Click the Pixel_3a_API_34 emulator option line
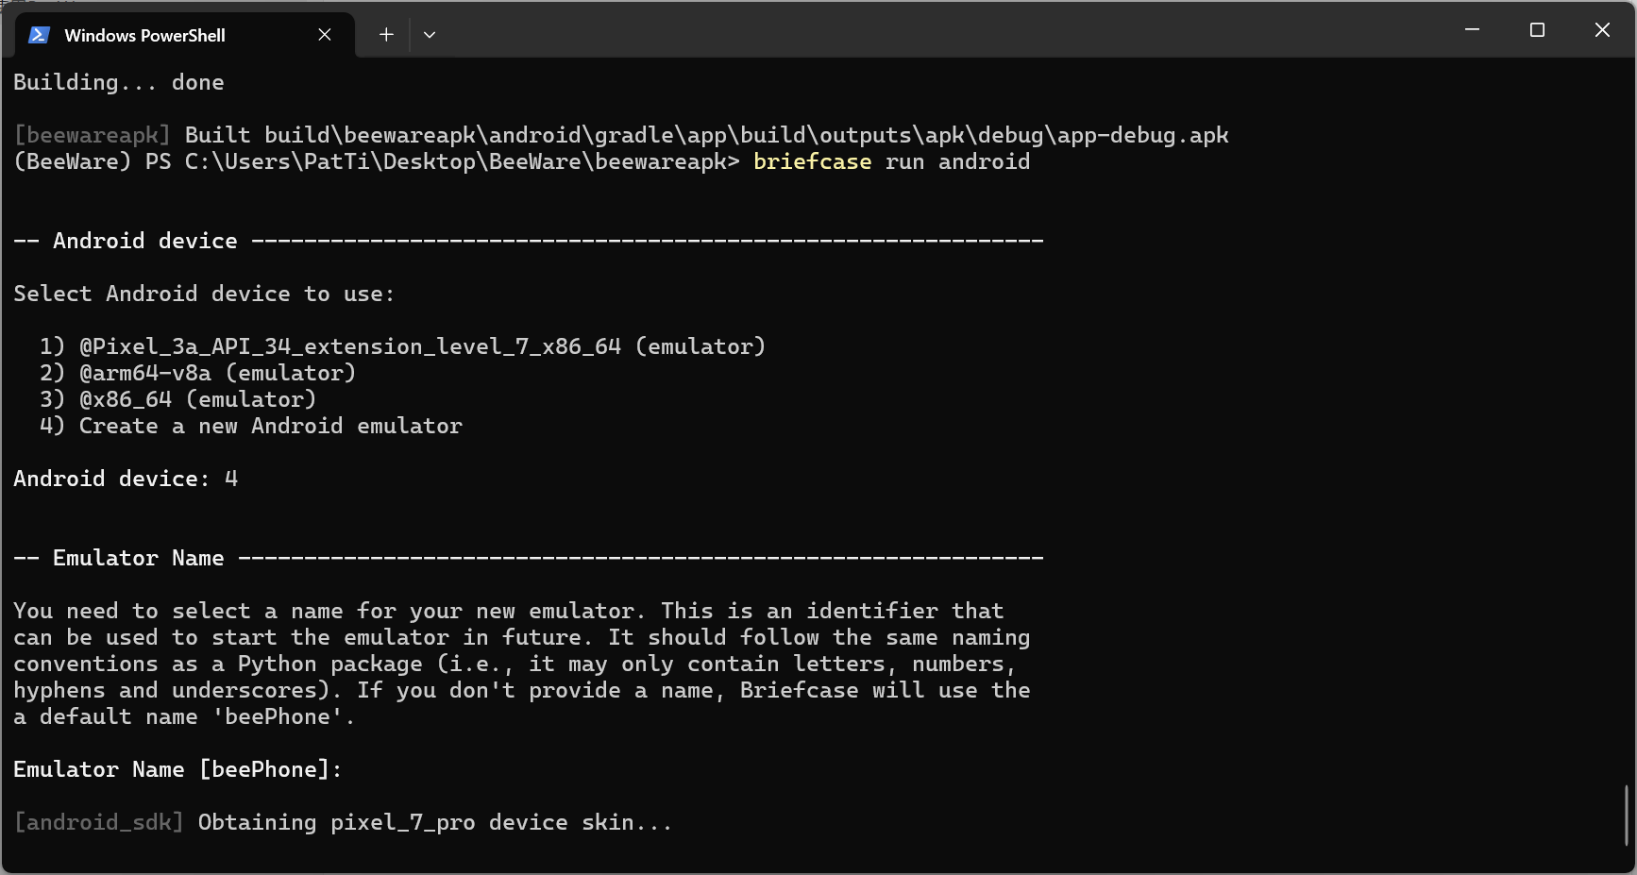1637x875 pixels. [402, 346]
